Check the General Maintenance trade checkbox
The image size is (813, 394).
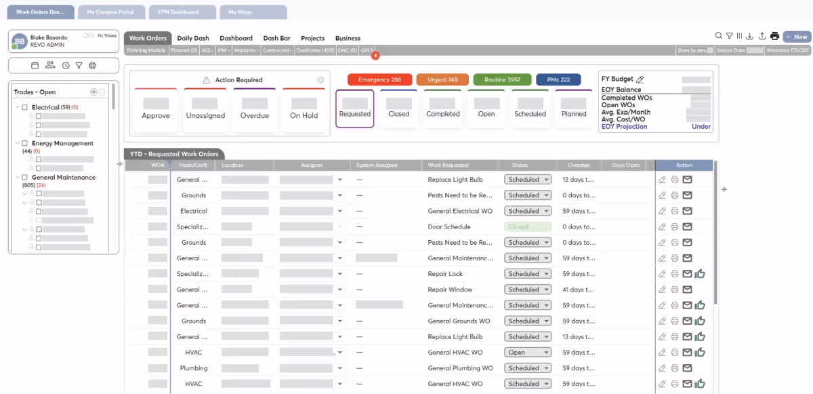(25, 178)
